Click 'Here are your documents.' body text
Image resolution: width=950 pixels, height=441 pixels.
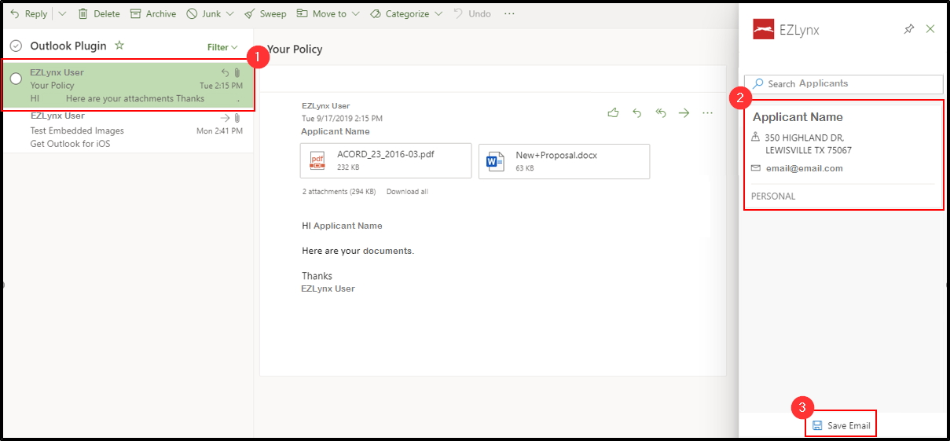tap(358, 251)
